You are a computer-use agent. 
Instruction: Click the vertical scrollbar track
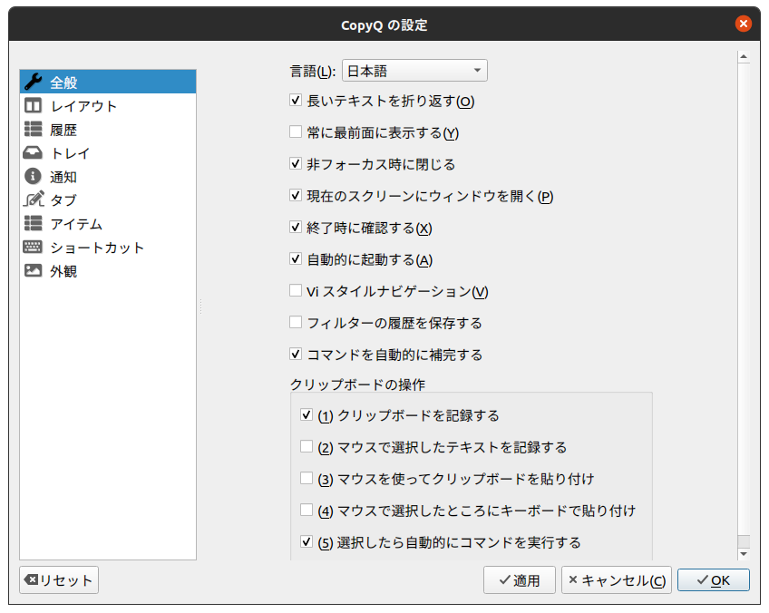pos(744,299)
